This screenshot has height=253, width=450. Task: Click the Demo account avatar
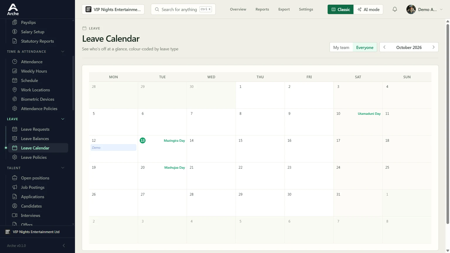point(411,9)
